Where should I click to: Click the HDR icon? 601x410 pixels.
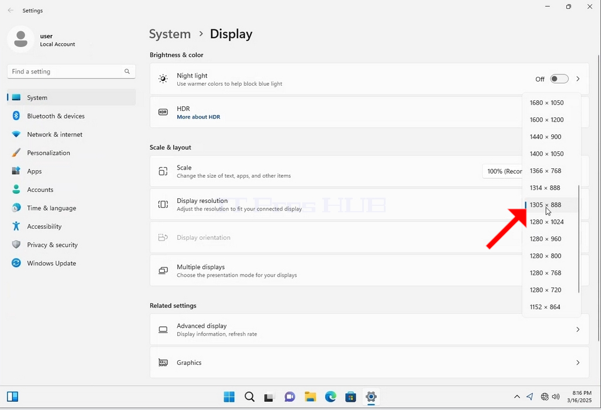(163, 112)
